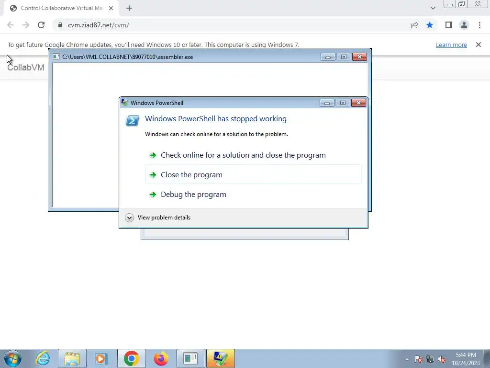
Task: Show hidden tray icons arrow
Action: pos(407,359)
